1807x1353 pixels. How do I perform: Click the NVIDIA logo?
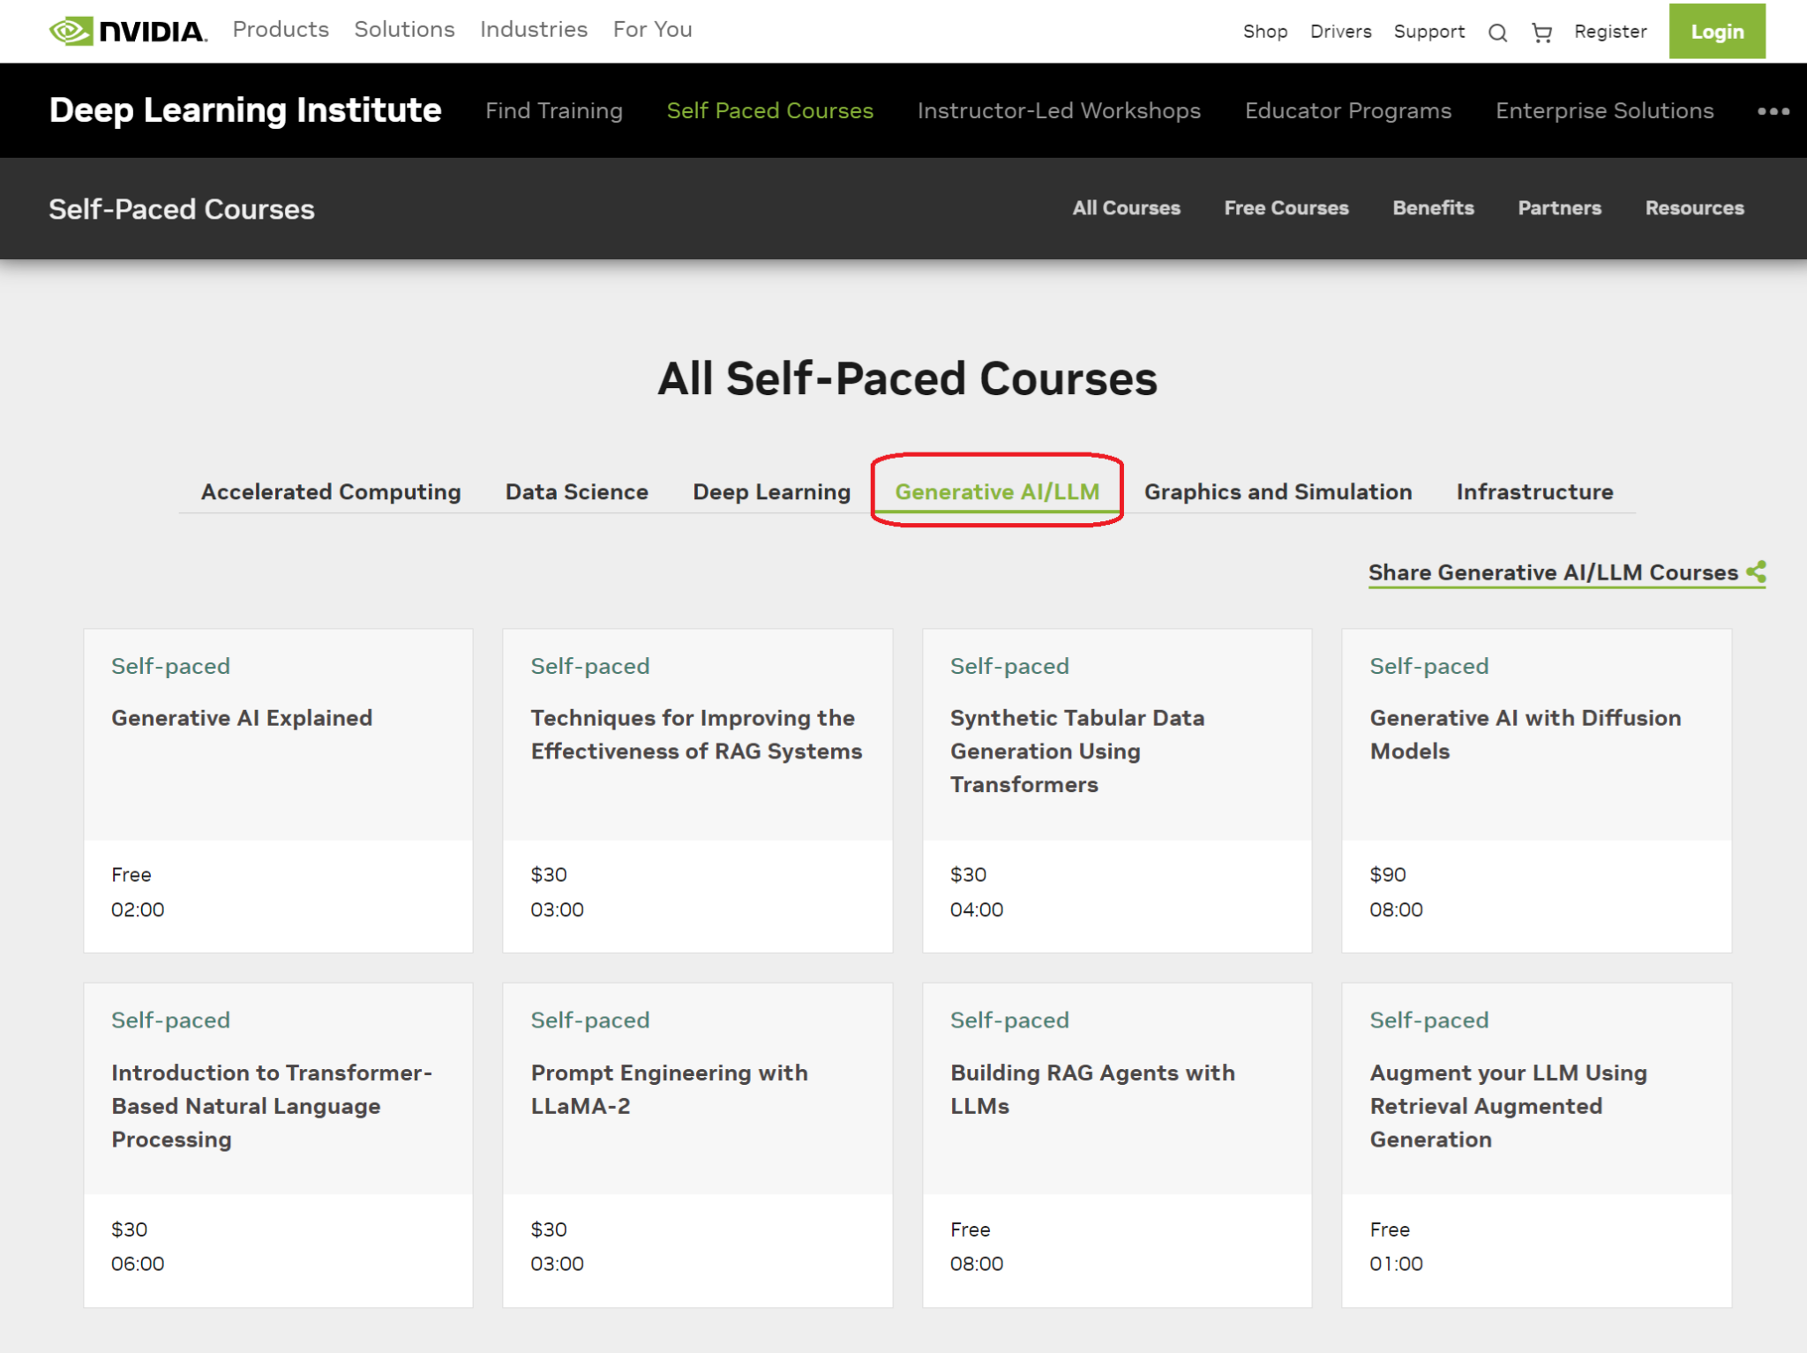click(x=126, y=29)
